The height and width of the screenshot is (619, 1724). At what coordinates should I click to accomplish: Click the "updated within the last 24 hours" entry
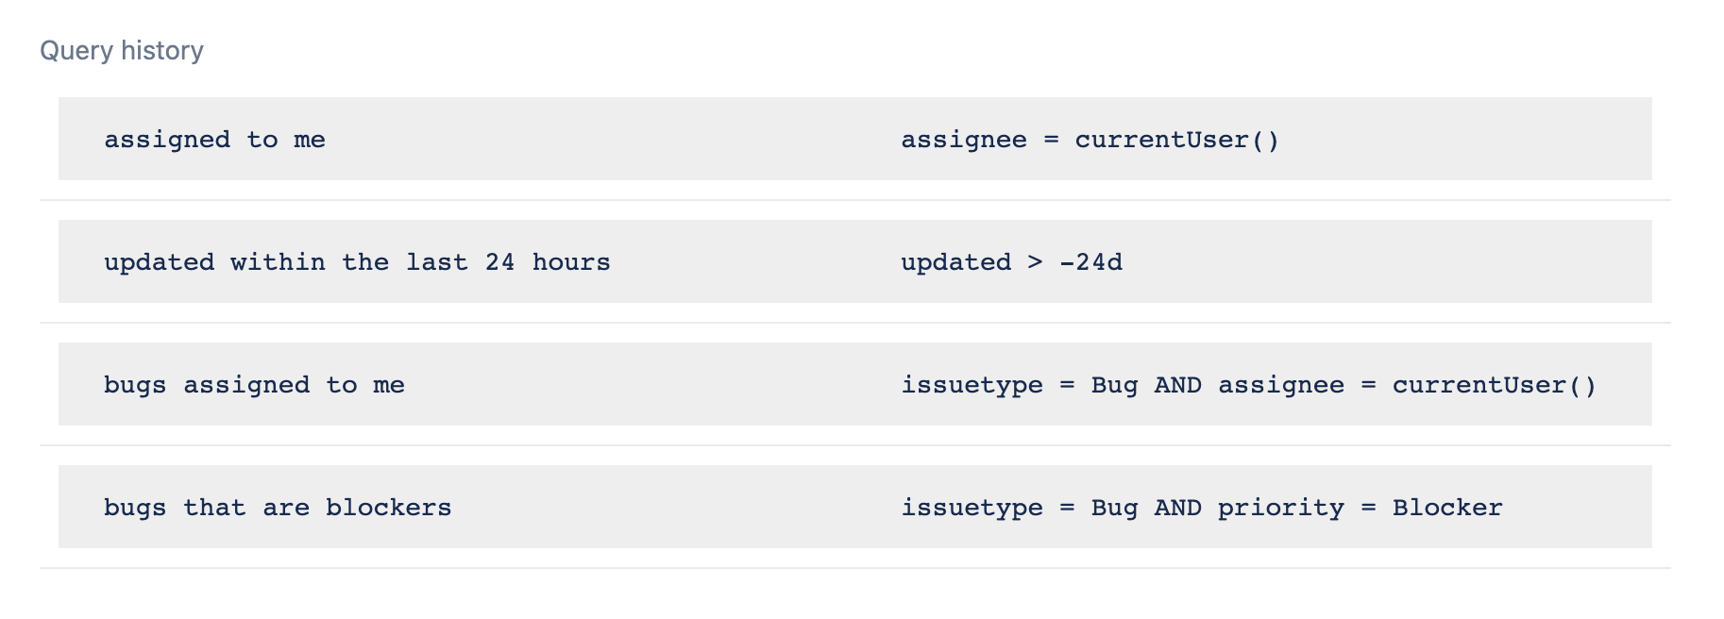[x=357, y=262]
